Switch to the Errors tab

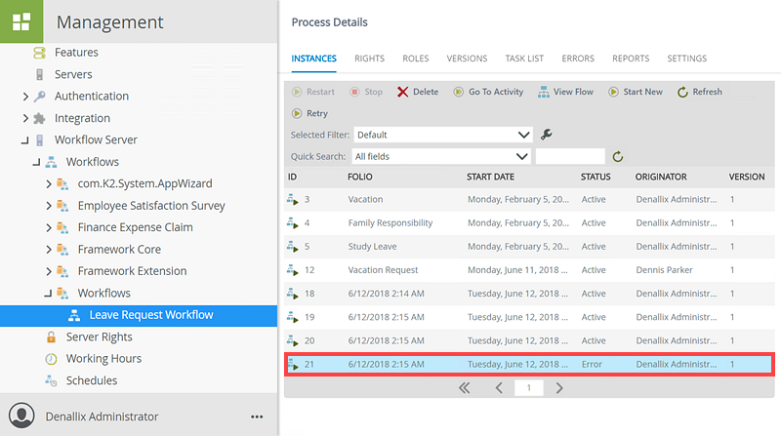click(578, 59)
